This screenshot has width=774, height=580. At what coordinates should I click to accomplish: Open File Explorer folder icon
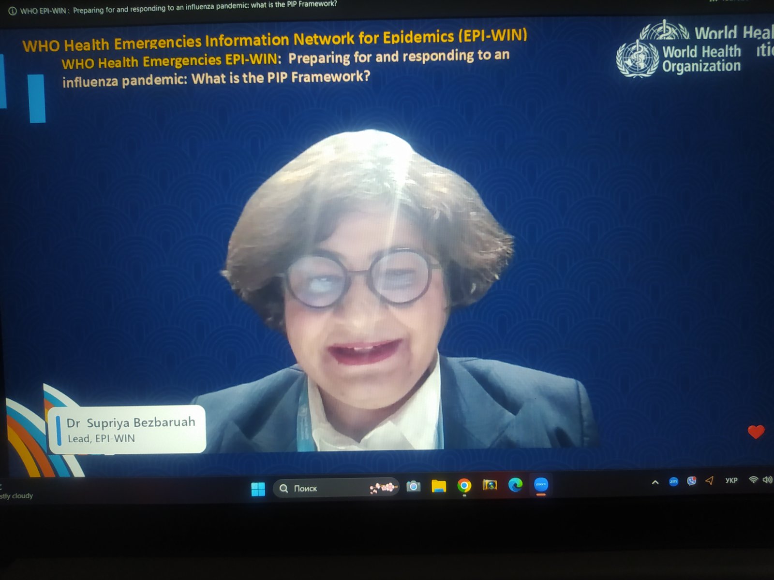pos(439,486)
